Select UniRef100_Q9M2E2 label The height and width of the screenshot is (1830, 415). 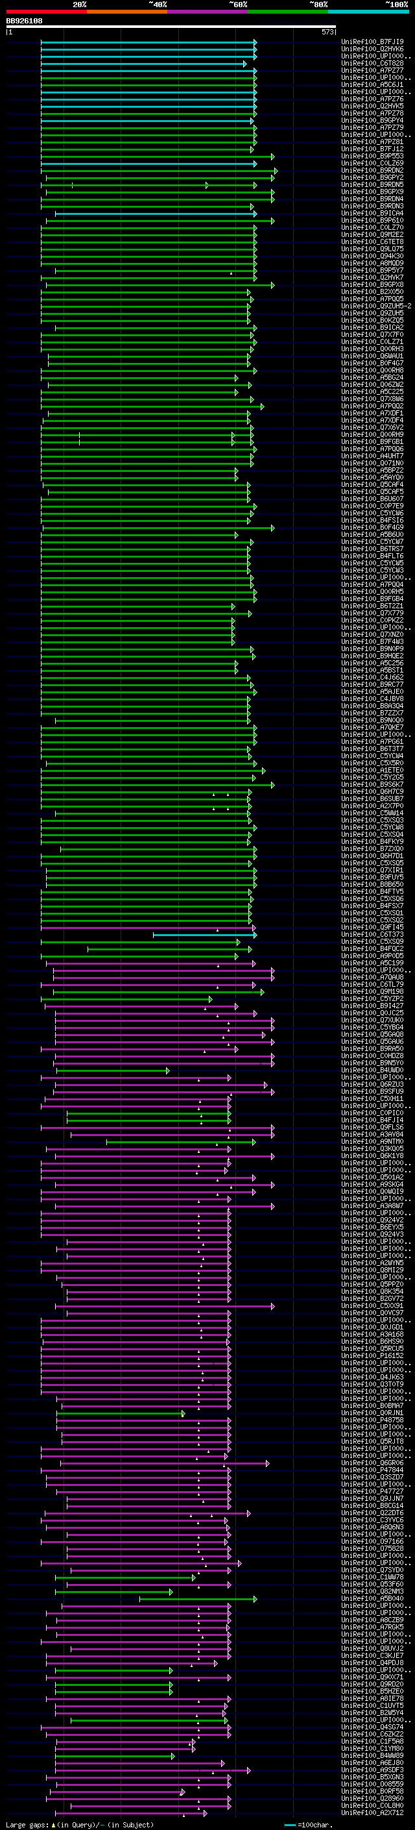click(372, 234)
